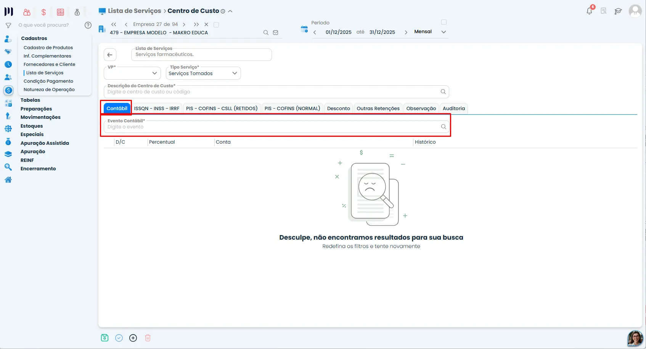The width and height of the screenshot is (646, 349).
Task: Open the chat assistant avatar at bottom right
Action: [635, 338]
